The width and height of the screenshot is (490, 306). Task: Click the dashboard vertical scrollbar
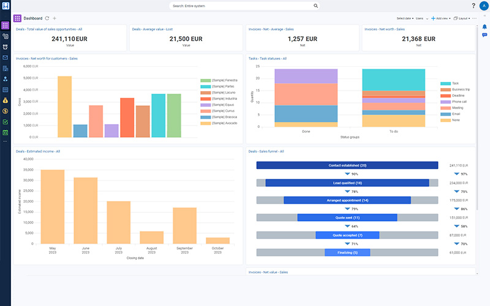(477, 119)
